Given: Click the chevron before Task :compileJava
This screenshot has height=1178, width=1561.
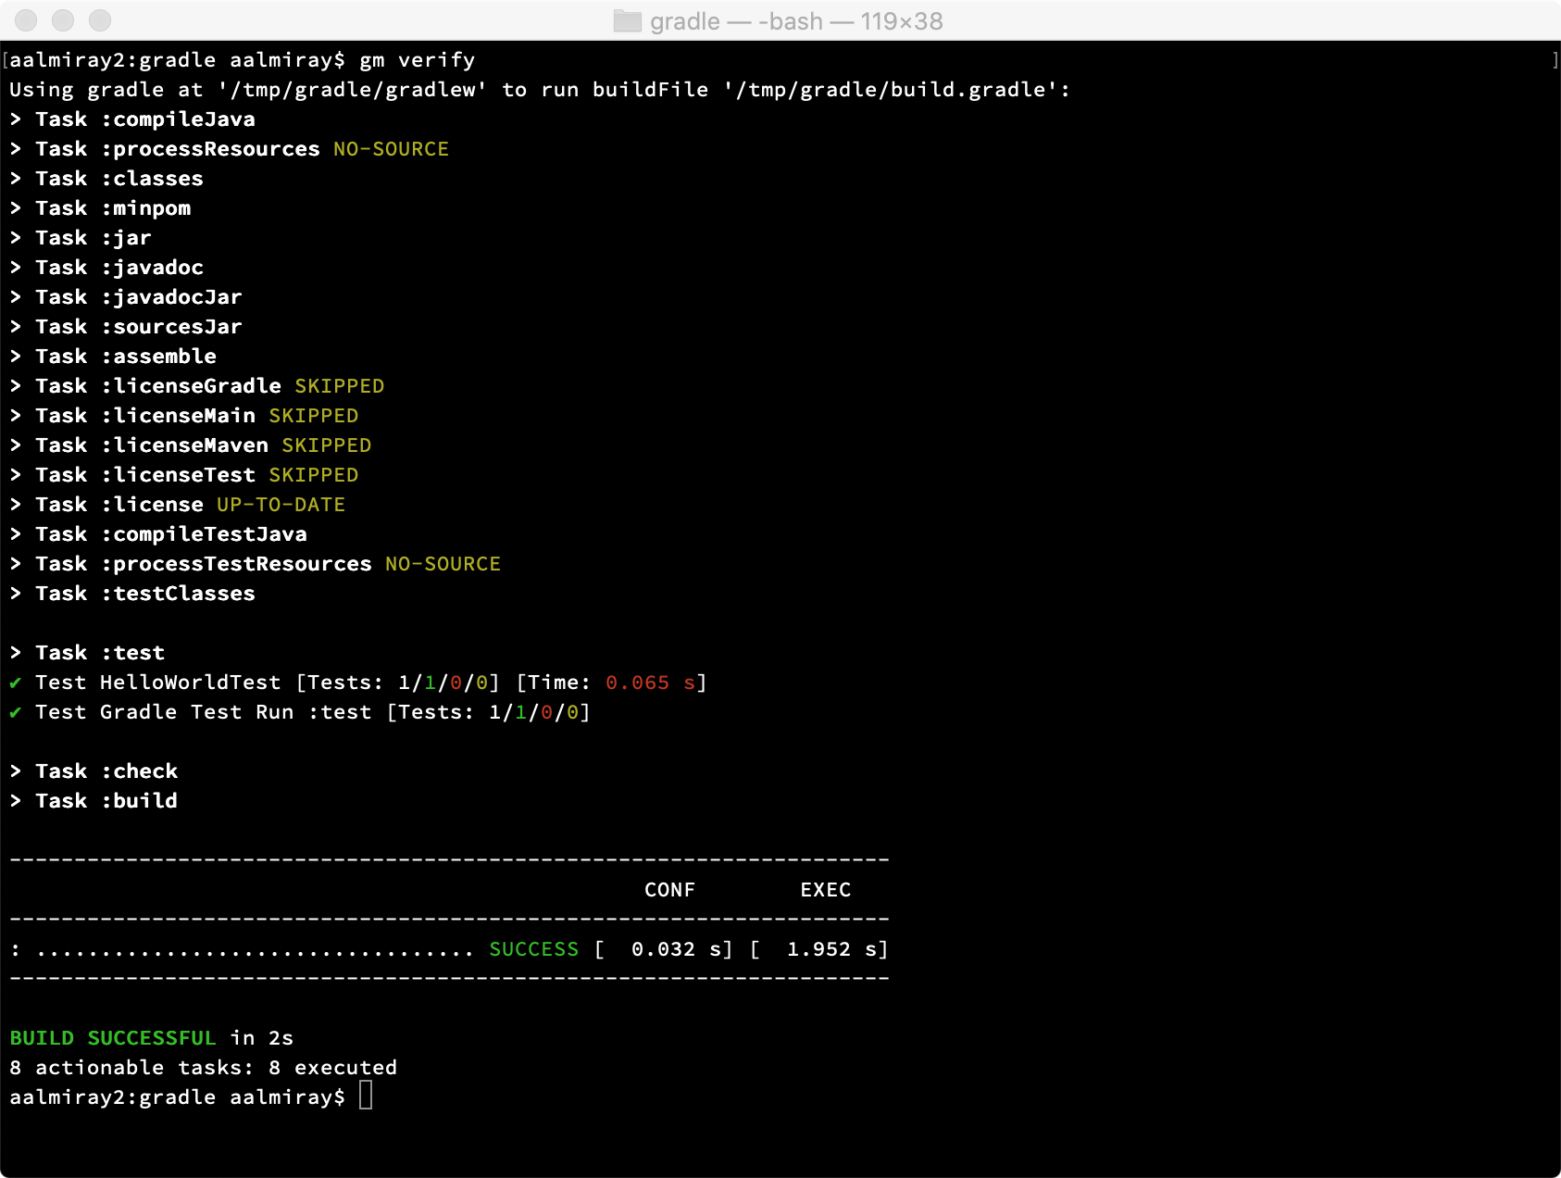Looking at the screenshot, I should [x=15, y=119].
